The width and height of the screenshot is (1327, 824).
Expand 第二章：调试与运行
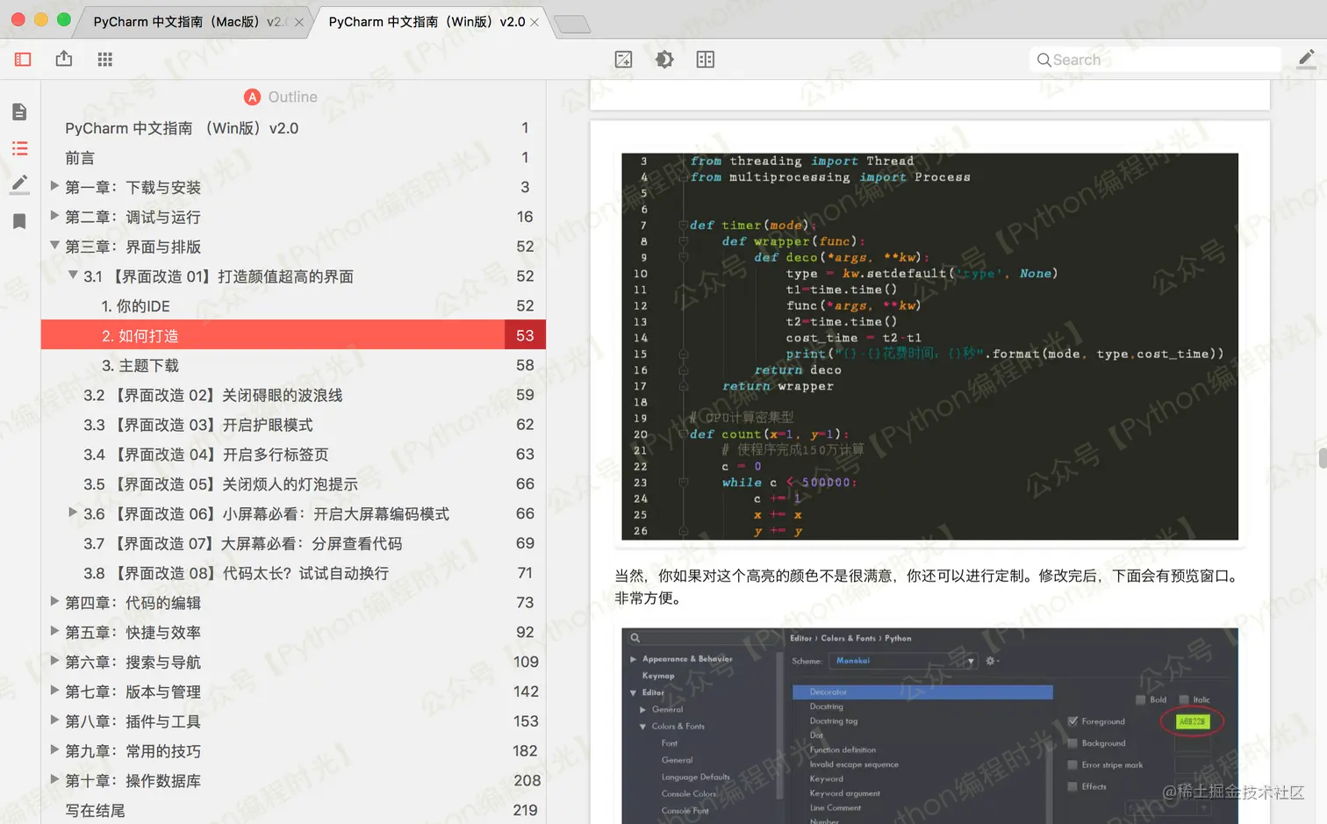54,216
